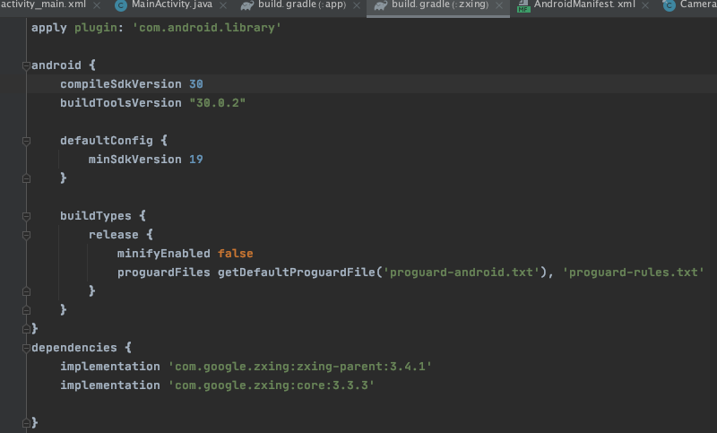Click the compileSdkVersion value 30

[x=195, y=84]
